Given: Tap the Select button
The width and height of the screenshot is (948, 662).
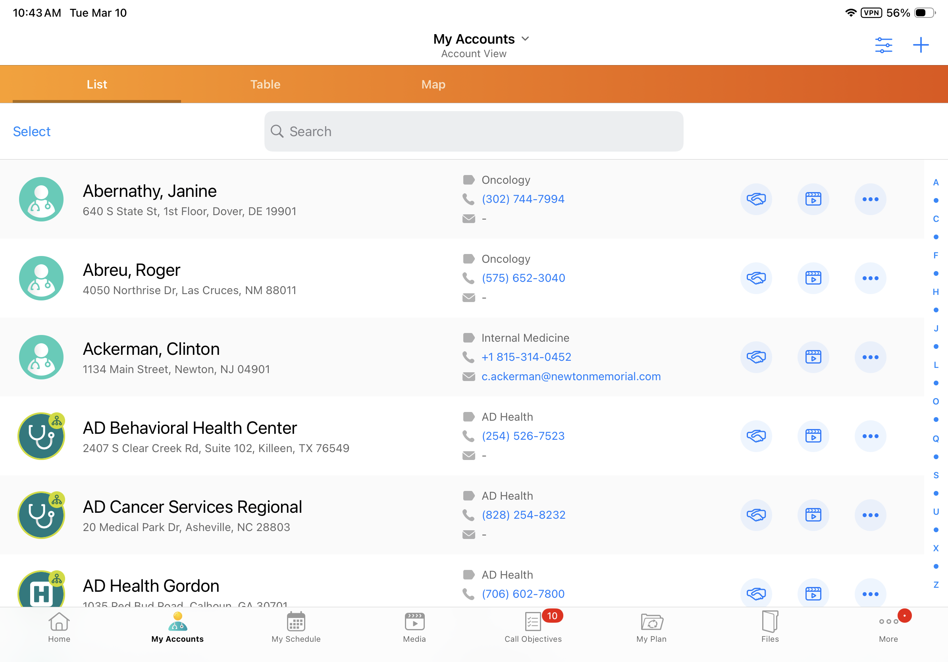Looking at the screenshot, I should pos(31,131).
